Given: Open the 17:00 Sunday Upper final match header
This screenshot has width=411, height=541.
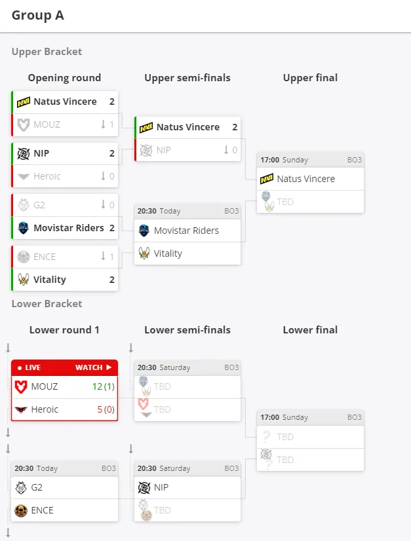Looking at the screenshot, I should point(310,160).
